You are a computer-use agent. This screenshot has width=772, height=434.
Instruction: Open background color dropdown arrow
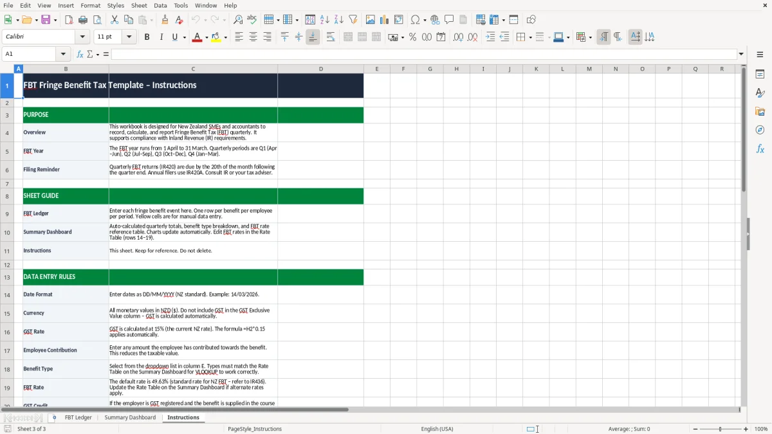click(226, 37)
